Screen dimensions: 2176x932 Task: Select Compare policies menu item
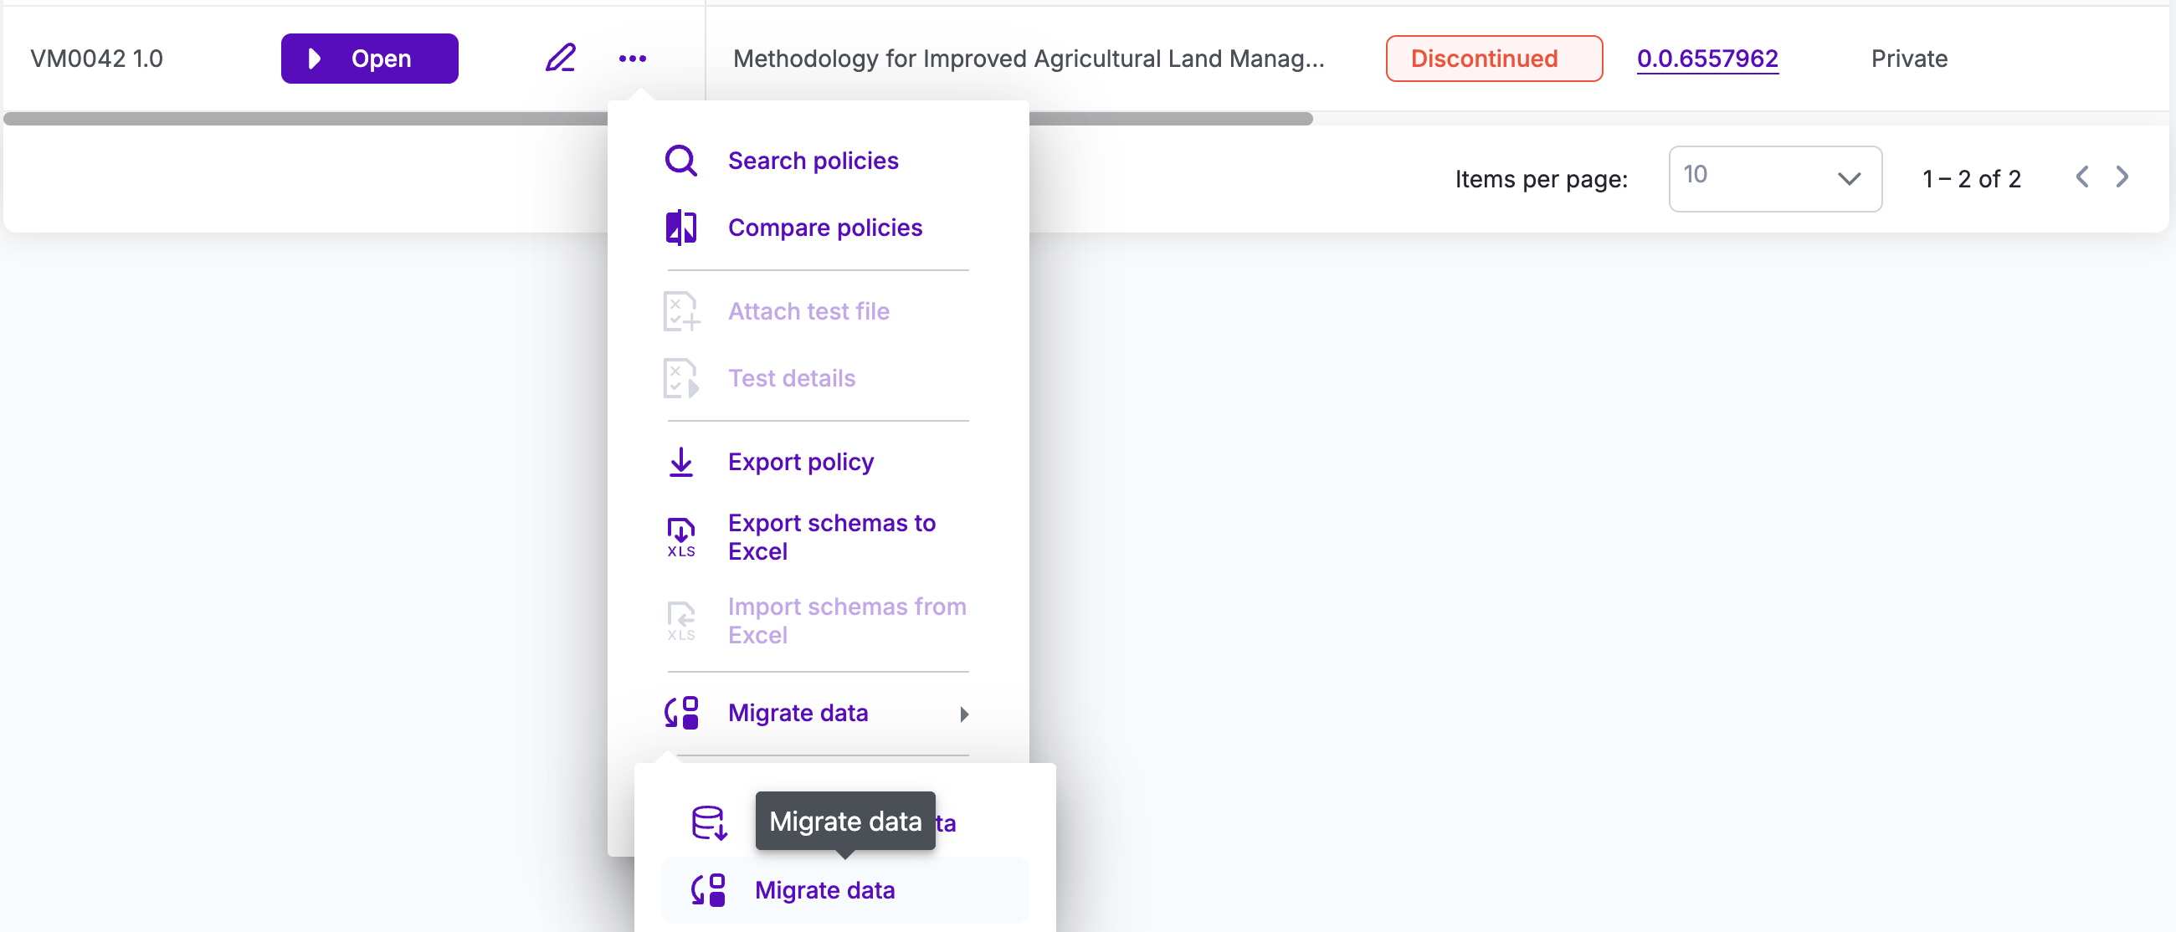click(824, 228)
